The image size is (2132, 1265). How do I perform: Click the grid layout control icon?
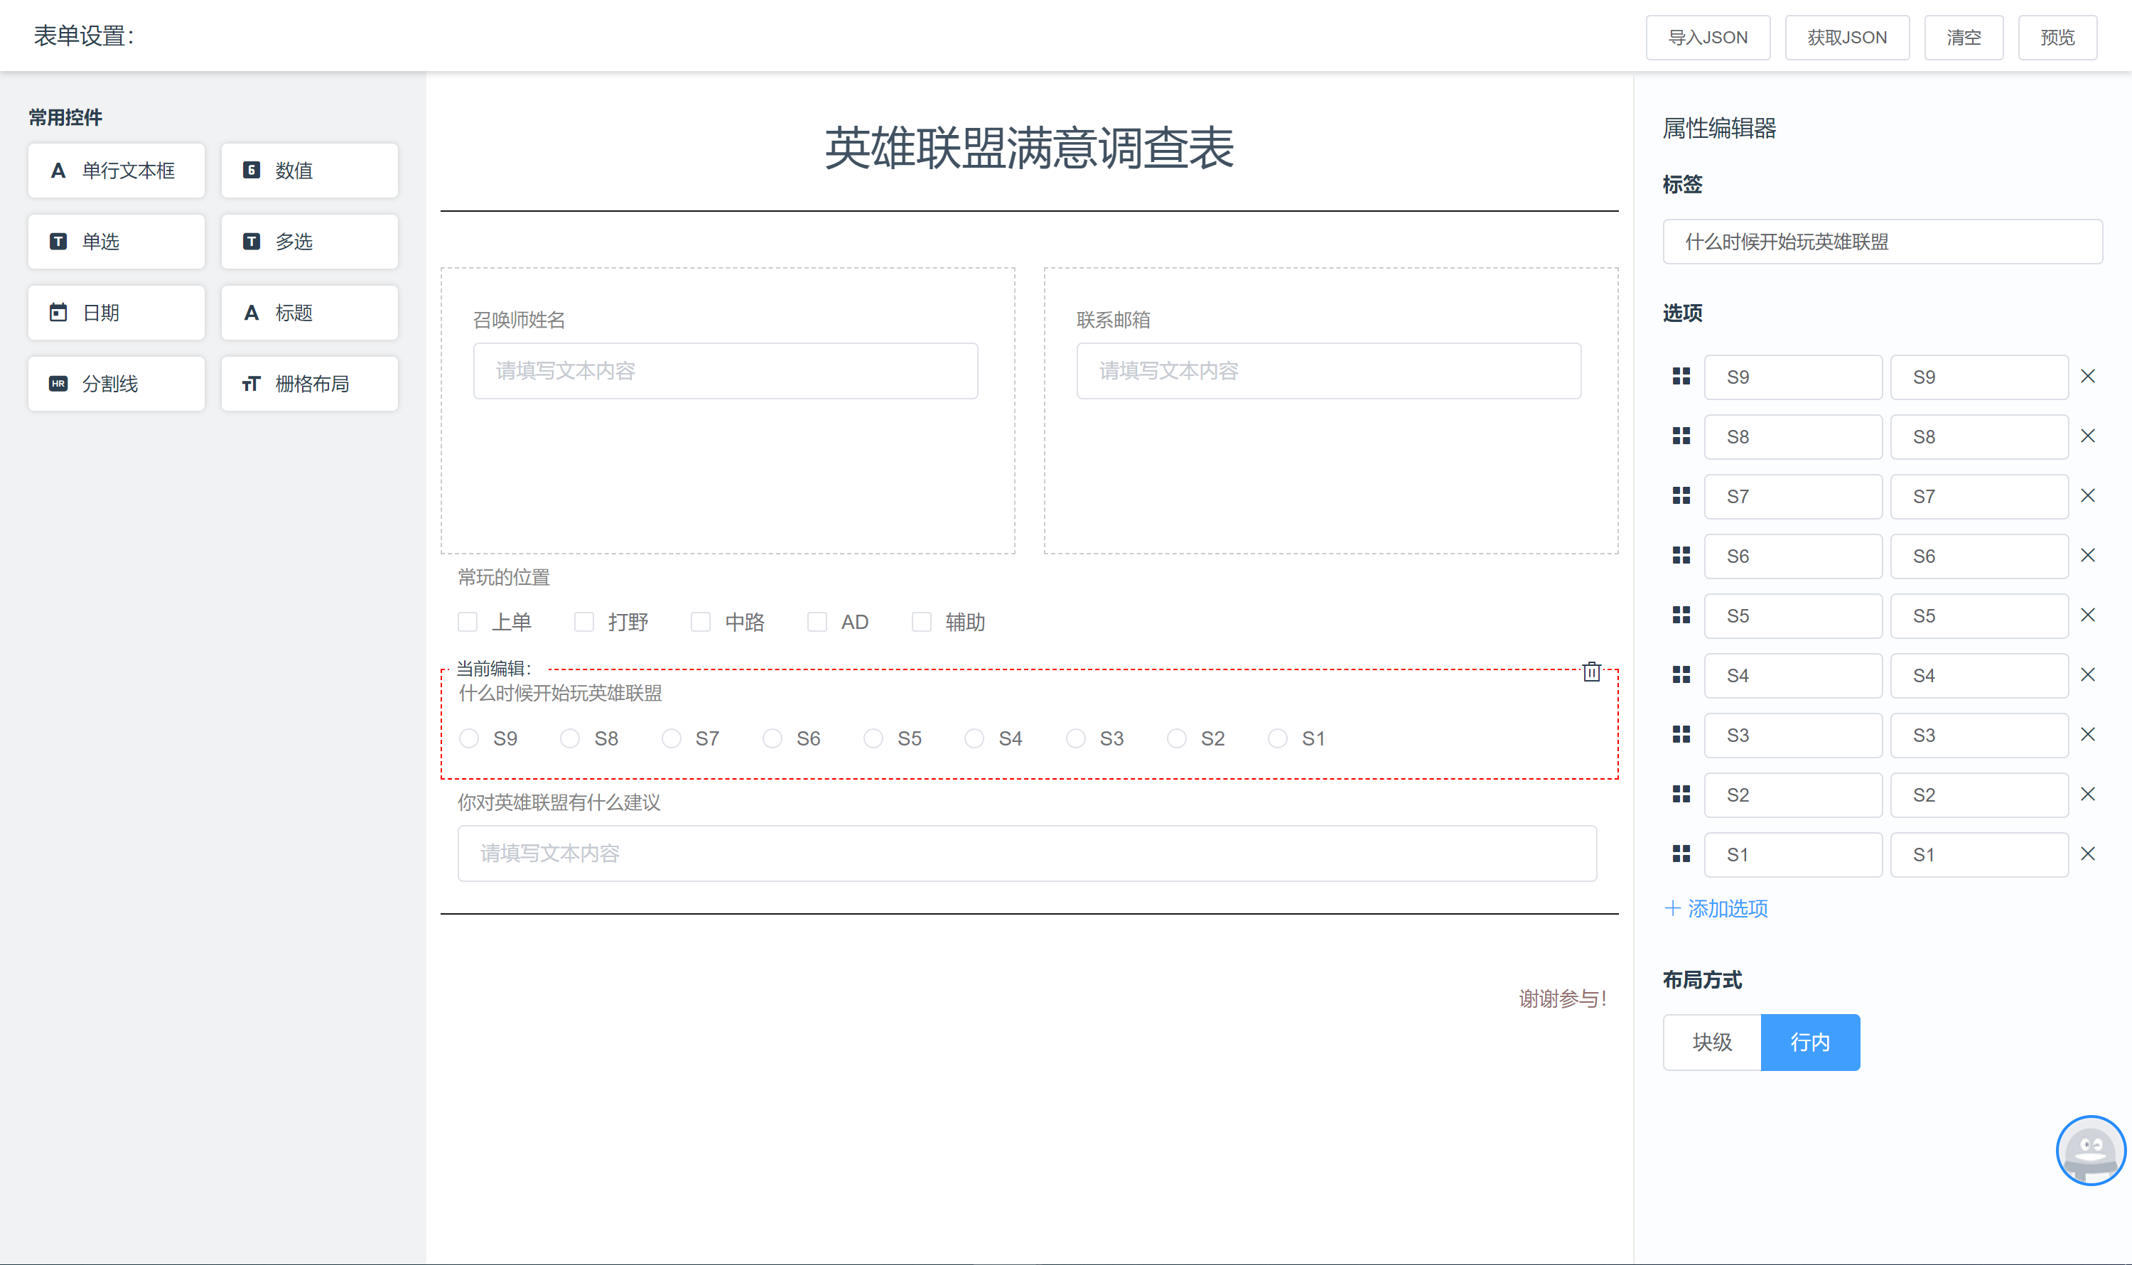click(251, 384)
